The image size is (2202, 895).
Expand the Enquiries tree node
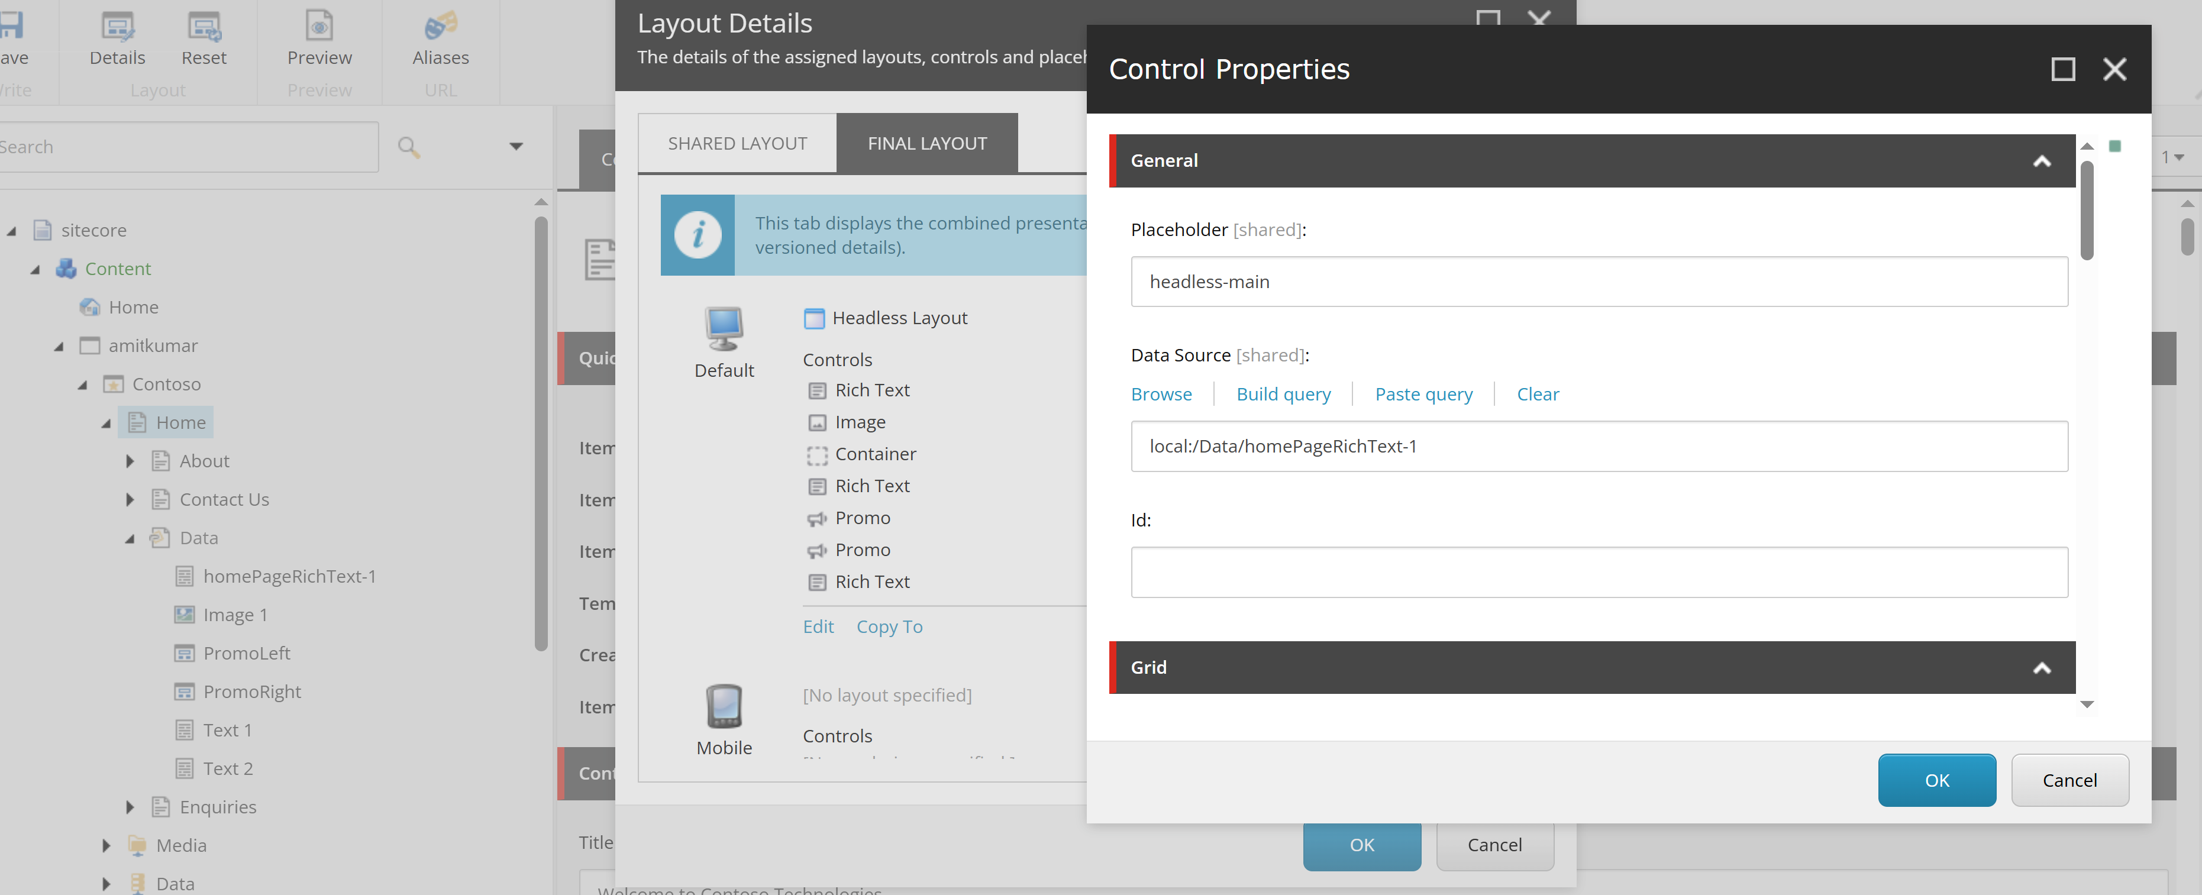[130, 807]
